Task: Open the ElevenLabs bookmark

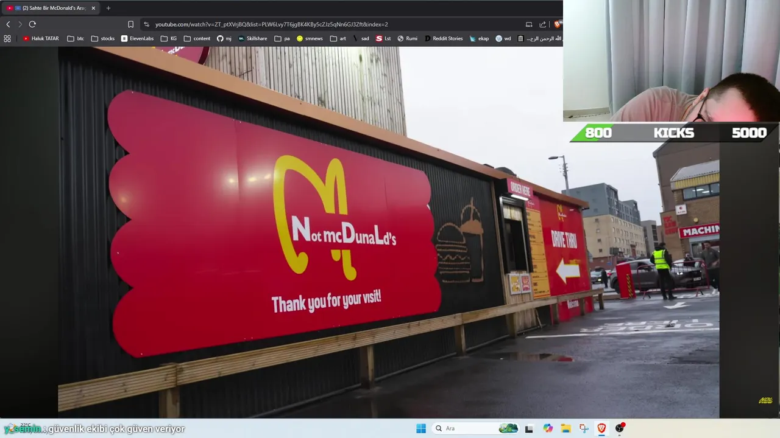Action: 137,38
